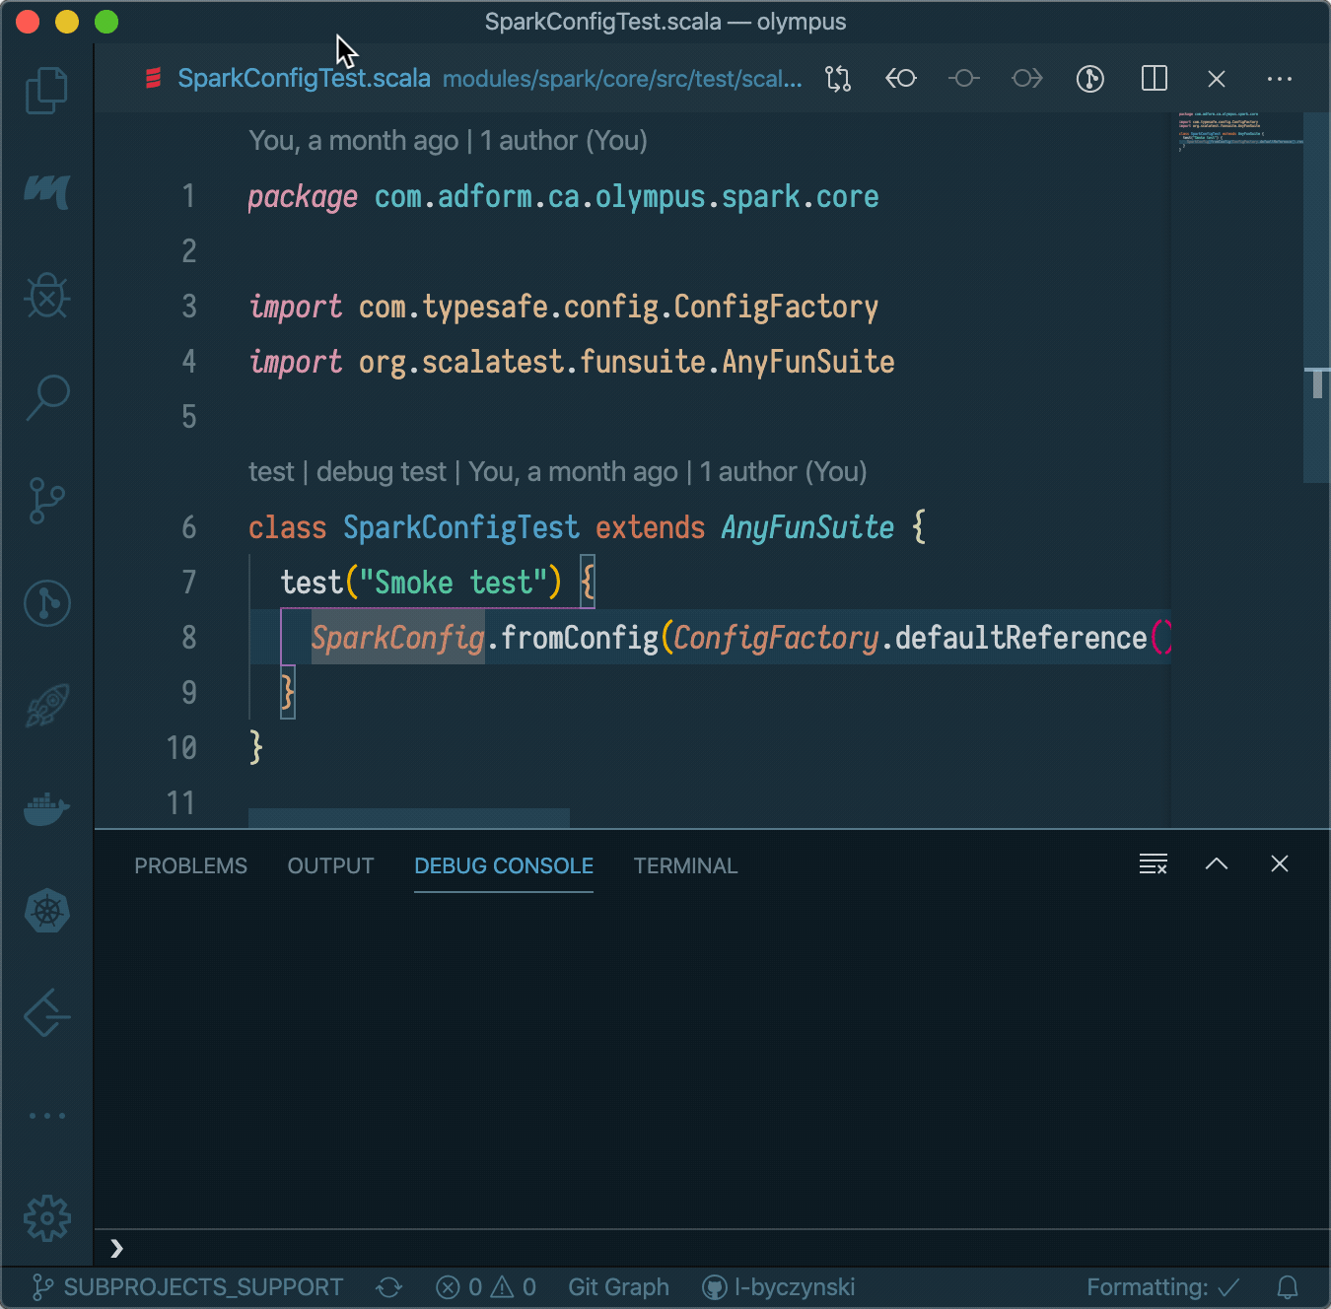The width and height of the screenshot is (1331, 1309).
Task: Click the horizontal scrollbar under the code
Action: 409,818
